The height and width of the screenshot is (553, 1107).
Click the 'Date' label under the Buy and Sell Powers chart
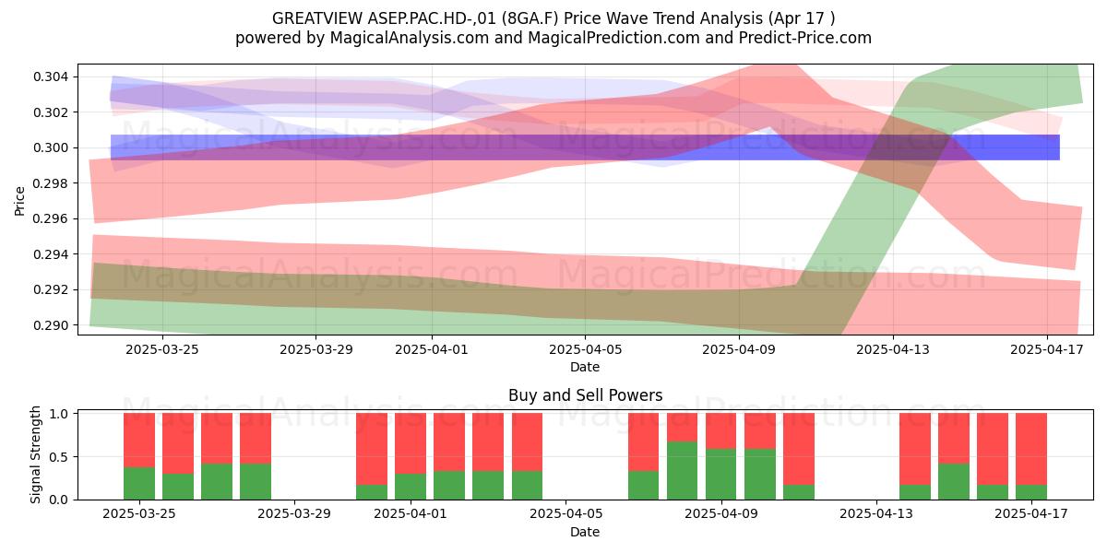[x=585, y=532]
